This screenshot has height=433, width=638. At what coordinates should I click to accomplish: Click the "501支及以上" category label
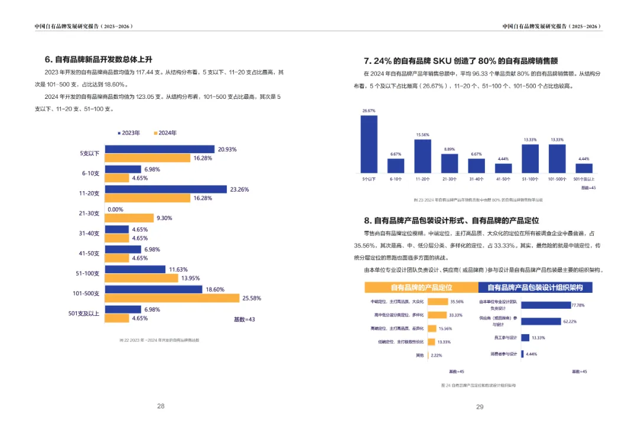(84, 314)
